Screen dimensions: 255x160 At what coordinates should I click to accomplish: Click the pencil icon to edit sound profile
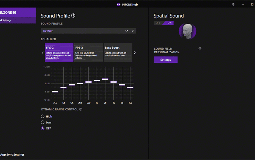coord(133,31)
